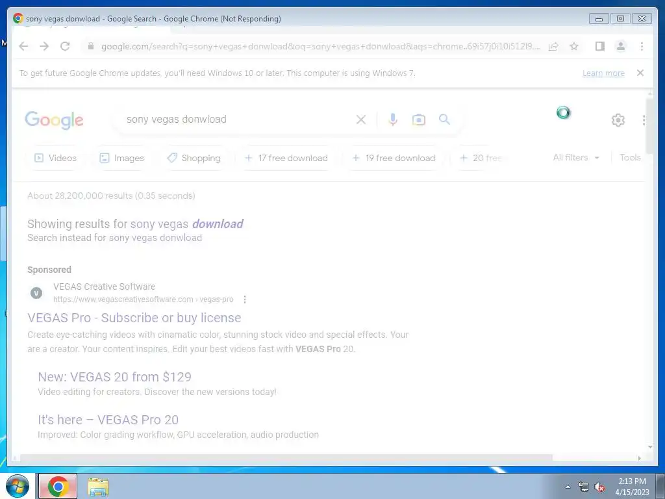Open Chrome profile avatar menu

[620, 46]
